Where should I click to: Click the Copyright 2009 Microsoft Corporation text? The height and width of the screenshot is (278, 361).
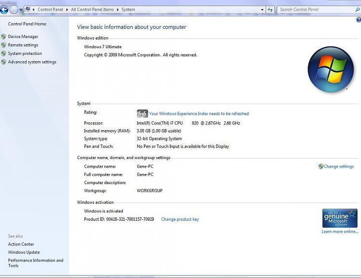pos(141,55)
